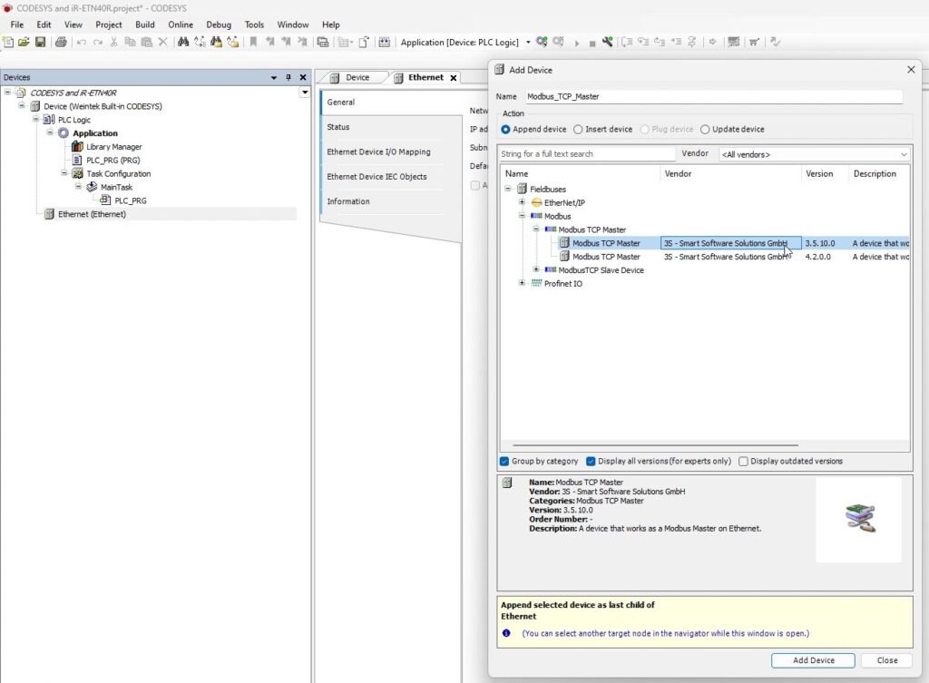This screenshot has width=929, height=683.
Task: Click the Undo arrow in the toolbar
Action: [x=81, y=42]
